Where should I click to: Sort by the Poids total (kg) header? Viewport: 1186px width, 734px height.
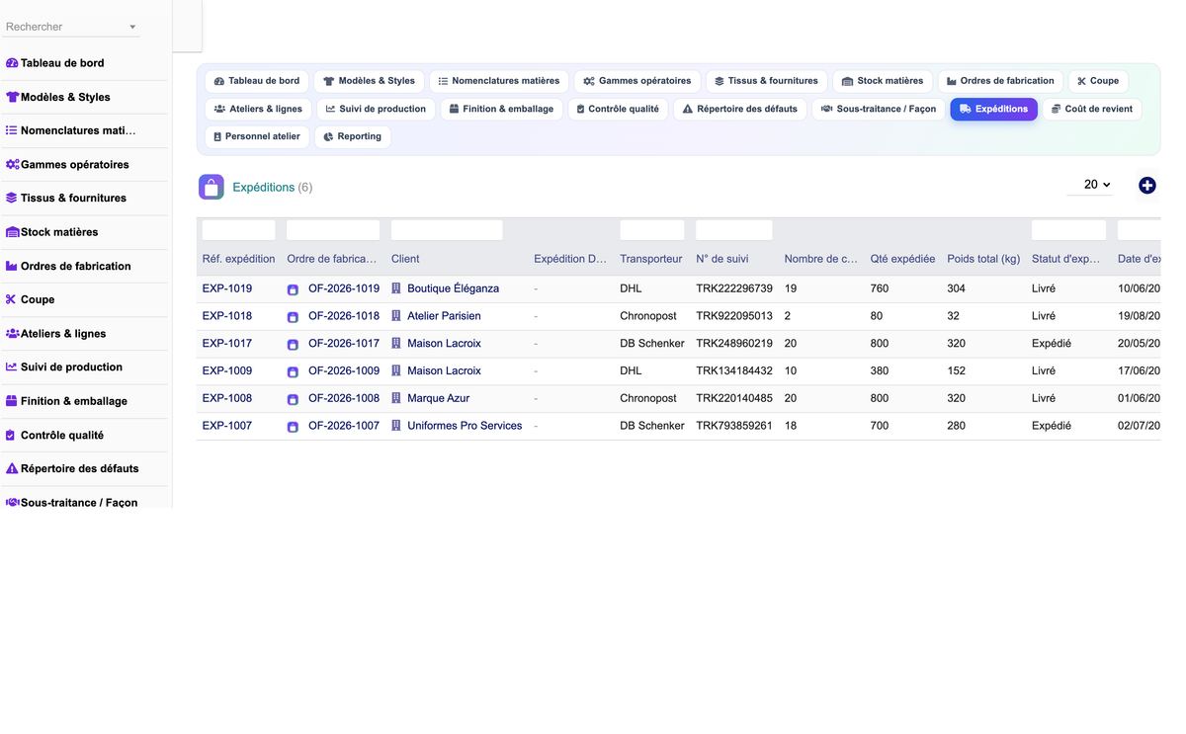pos(983,259)
